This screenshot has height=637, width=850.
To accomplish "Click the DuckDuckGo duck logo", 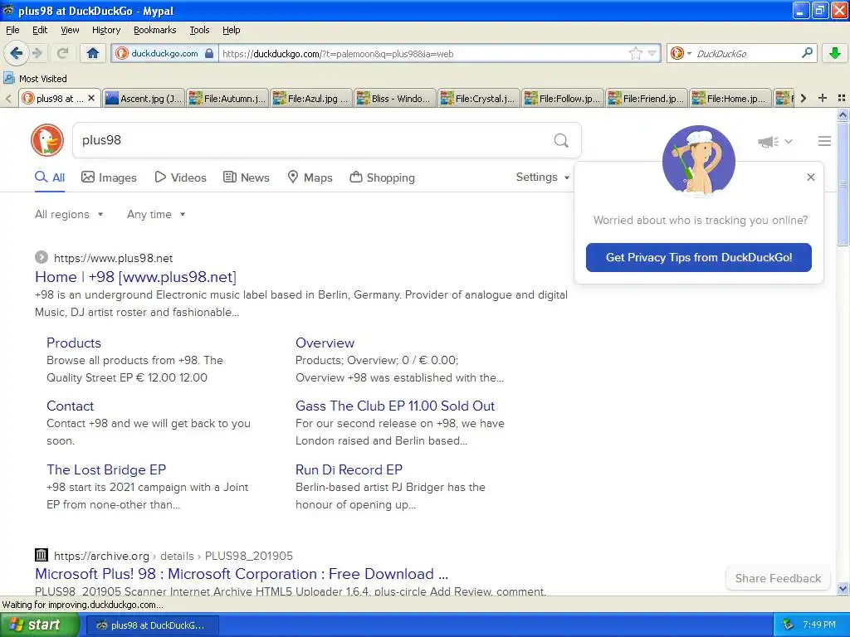I will point(47,140).
